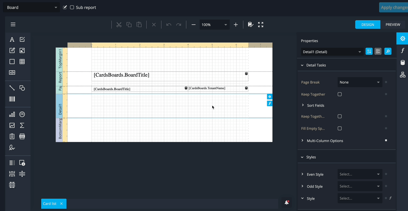Open the Even Style select dropdown
The height and width of the screenshot is (211, 408).
pos(360,174)
